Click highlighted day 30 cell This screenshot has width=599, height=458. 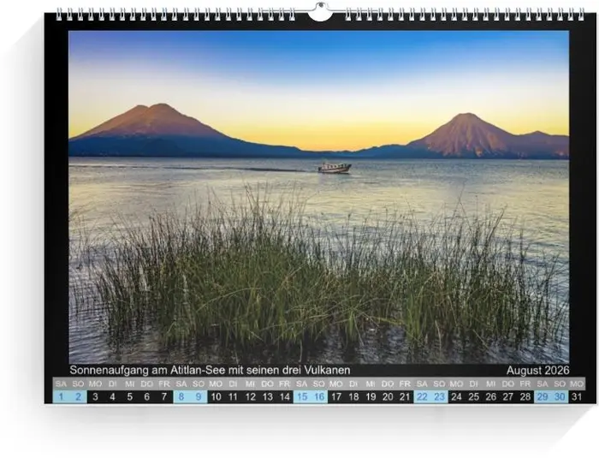click(x=560, y=397)
